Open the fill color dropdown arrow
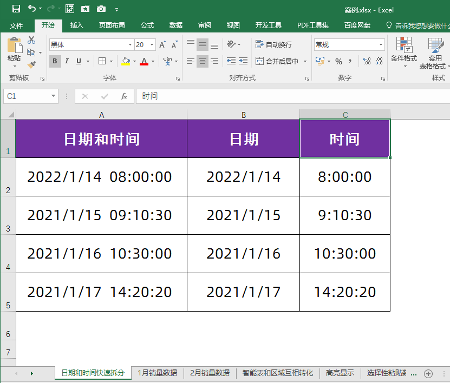450x383 pixels. 134,61
